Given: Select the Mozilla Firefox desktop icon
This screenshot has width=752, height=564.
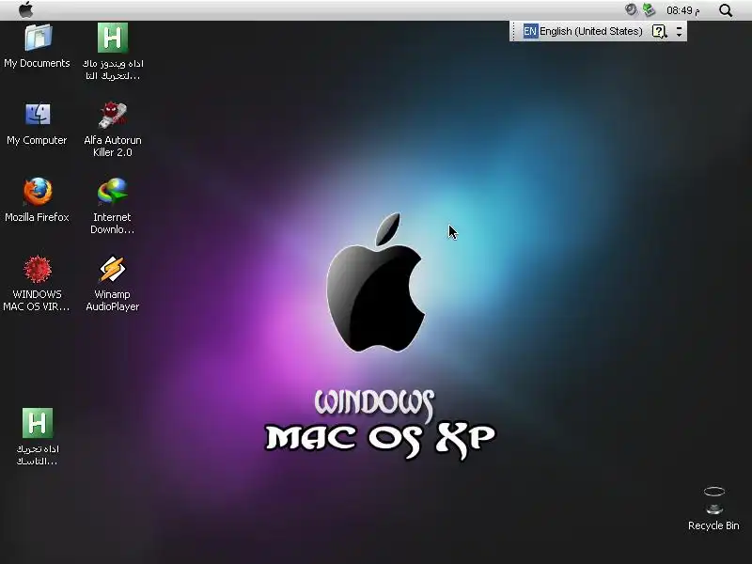Looking at the screenshot, I should point(38,192).
